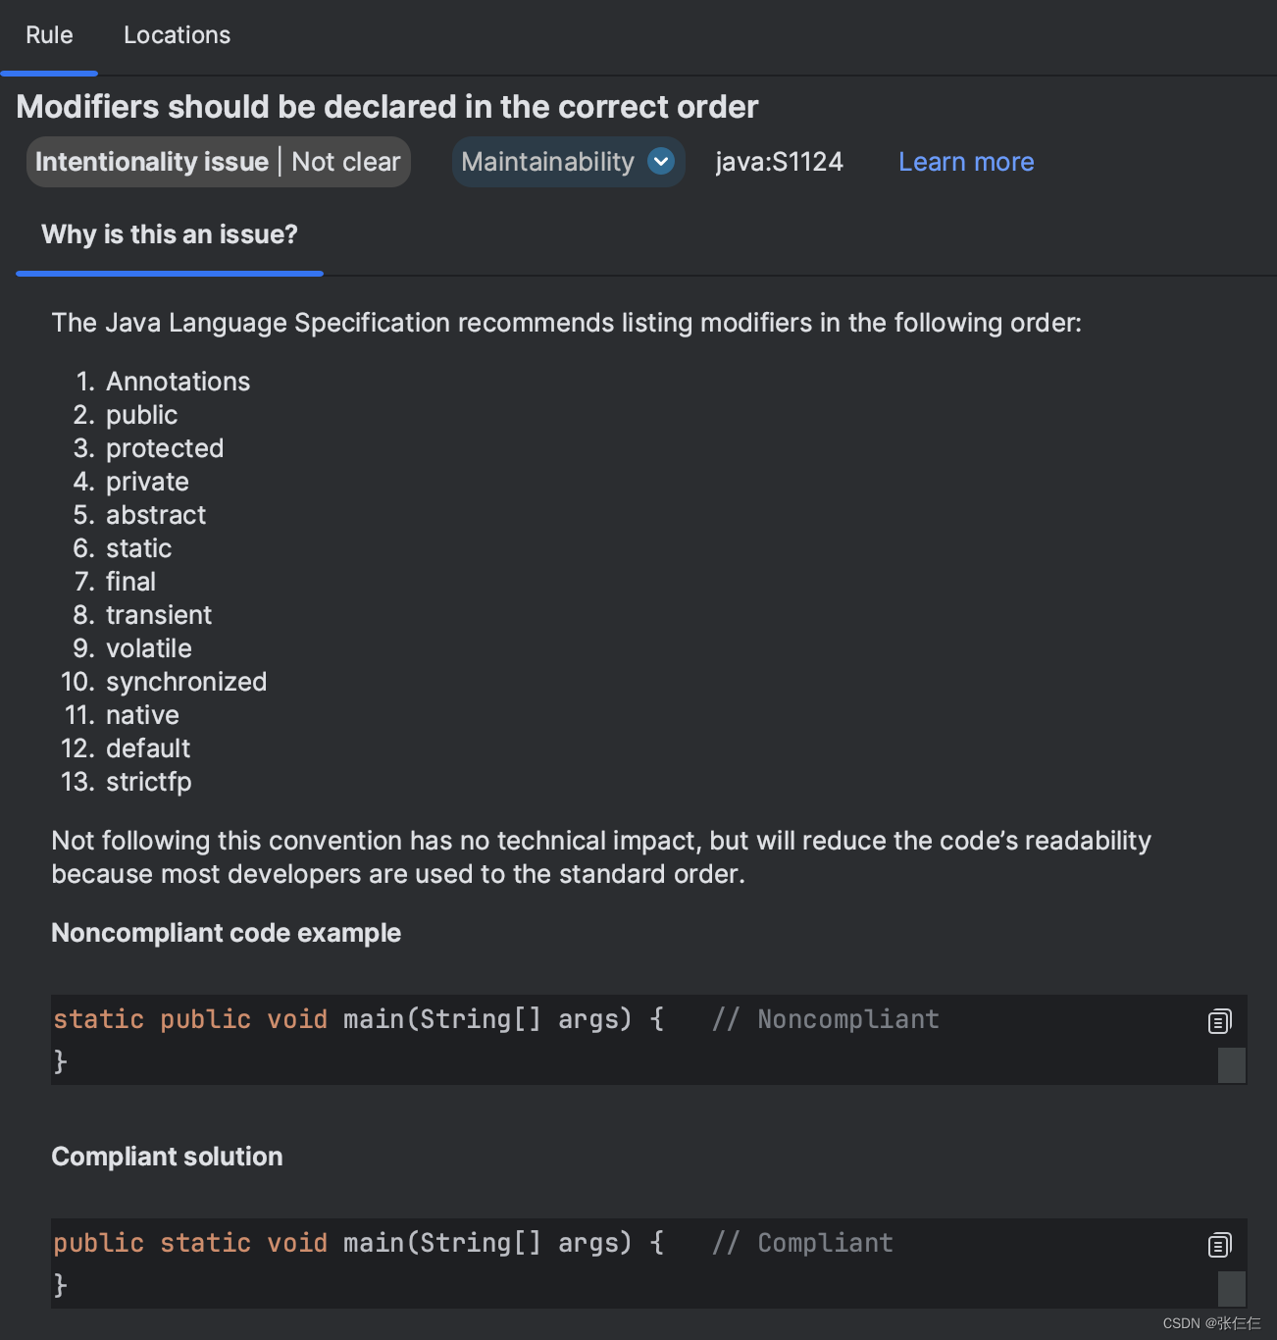Click the compliant code block scrollbar thumb
This screenshot has width=1277, height=1340.
coord(1231,1288)
